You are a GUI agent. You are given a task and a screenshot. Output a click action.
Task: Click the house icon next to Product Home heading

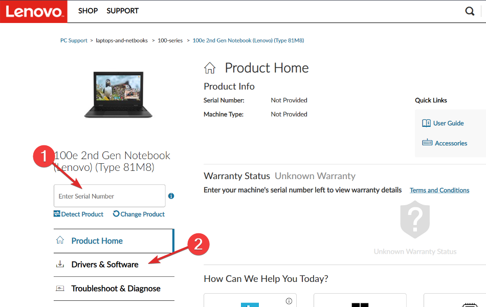(x=210, y=67)
